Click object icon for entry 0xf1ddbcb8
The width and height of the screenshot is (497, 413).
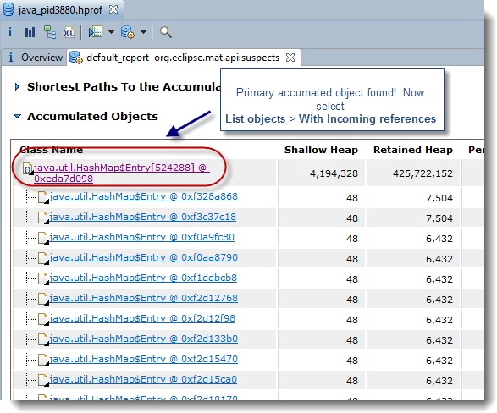click(43, 278)
